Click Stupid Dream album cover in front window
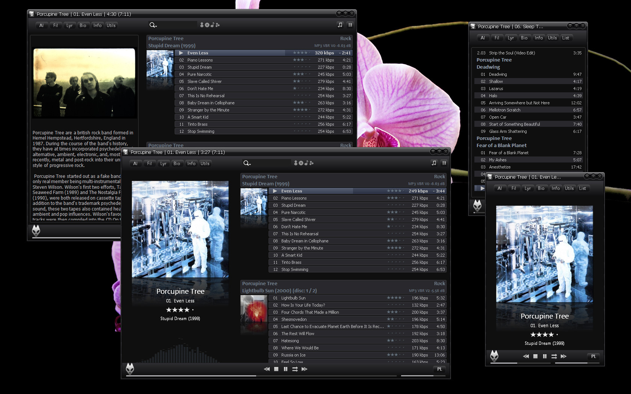Viewport: 631px width, 394px height. pos(180,229)
